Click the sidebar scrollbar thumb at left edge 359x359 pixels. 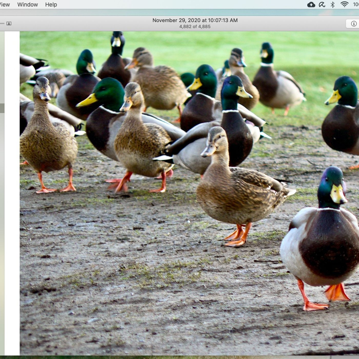pyautogui.click(x=2, y=108)
